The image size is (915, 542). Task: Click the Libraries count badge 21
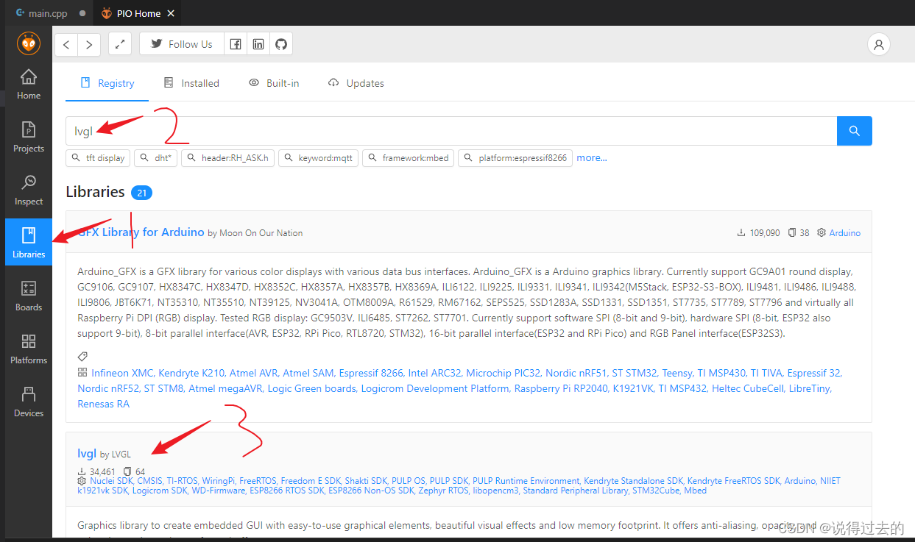[141, 193]
